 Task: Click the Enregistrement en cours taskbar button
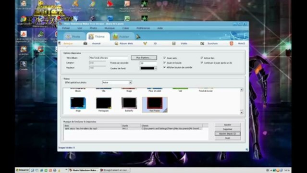pos(115,170)
